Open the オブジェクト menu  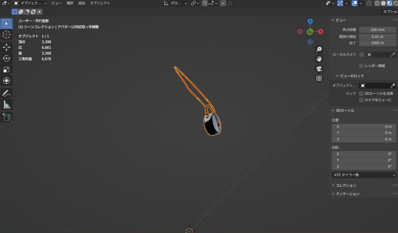pos(100,3)
